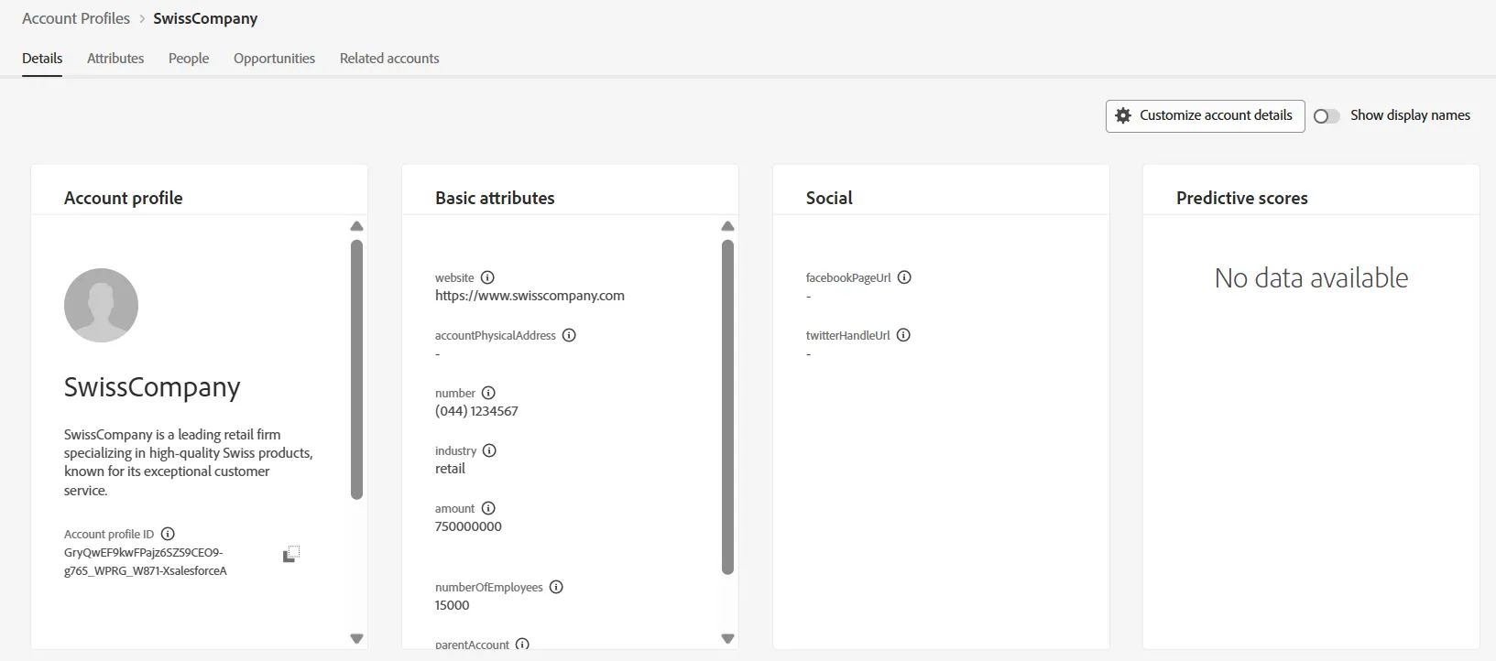Image resolution: width=1496 pixels, height=661 pixels.
Task: Toggle Show display names switch
Action: (x=1327, y=116)
